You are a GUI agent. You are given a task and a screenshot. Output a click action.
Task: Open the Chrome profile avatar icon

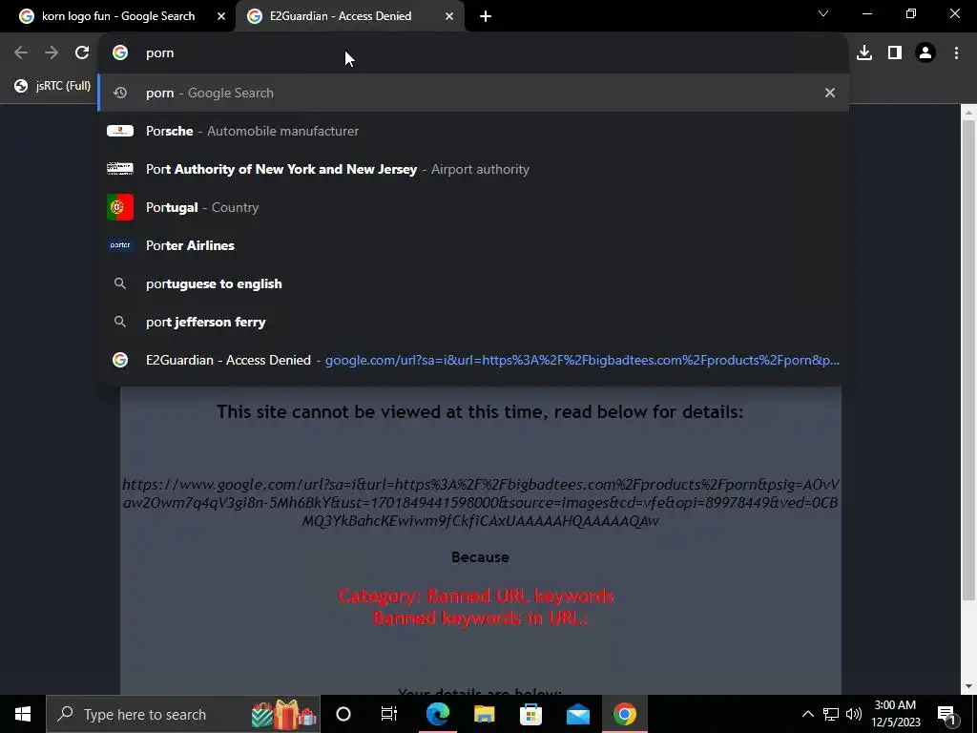925,53
